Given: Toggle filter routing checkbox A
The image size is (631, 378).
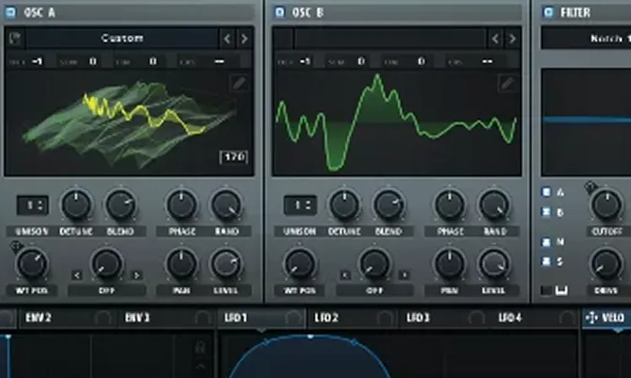Looking at the screenshot, I should pyautogui.click(x=547, y=192).
